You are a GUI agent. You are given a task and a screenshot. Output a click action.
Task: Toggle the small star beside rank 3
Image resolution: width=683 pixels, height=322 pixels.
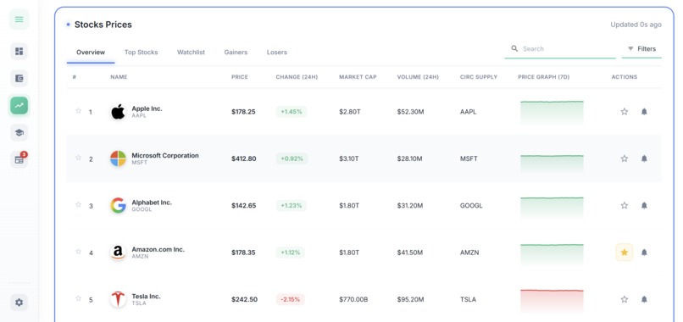(x=79, y=204)
